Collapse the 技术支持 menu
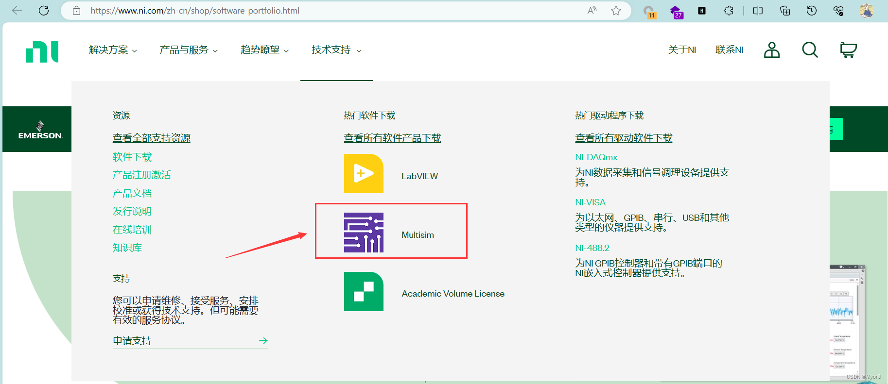Screen dimensions: 888x384 coord(336,50)
